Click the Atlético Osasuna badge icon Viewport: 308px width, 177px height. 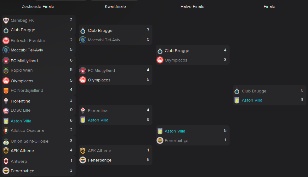6,131
